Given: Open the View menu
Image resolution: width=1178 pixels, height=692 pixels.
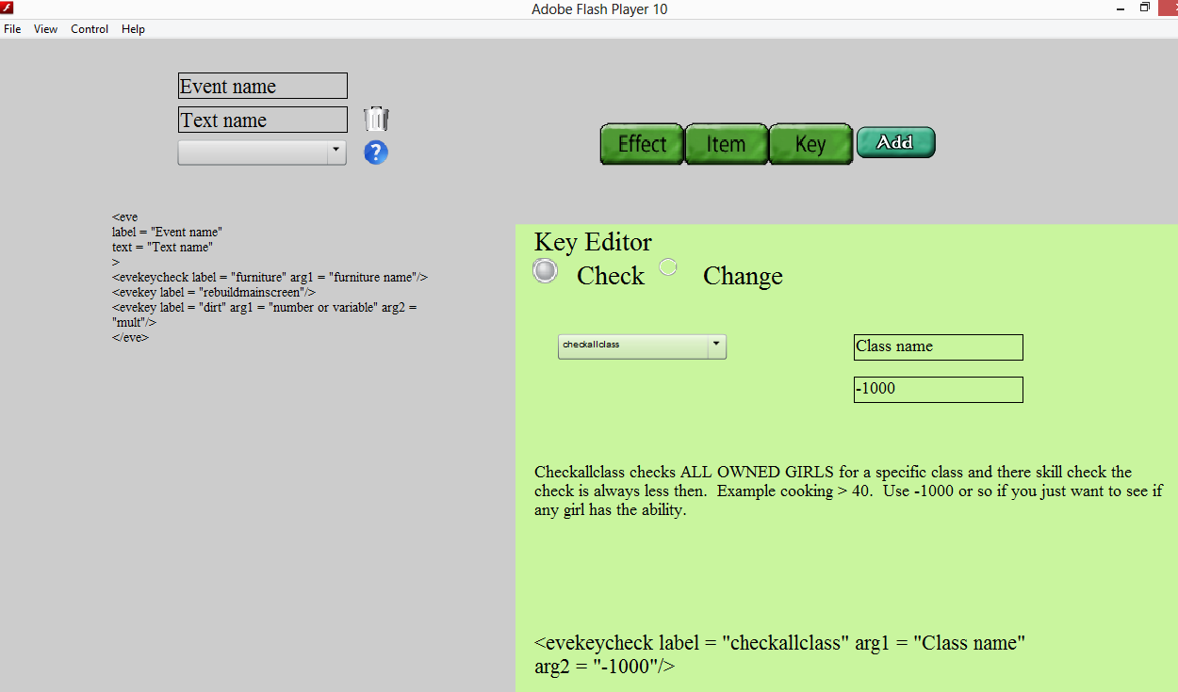Looking at the screenshot, I should point(45,29).
